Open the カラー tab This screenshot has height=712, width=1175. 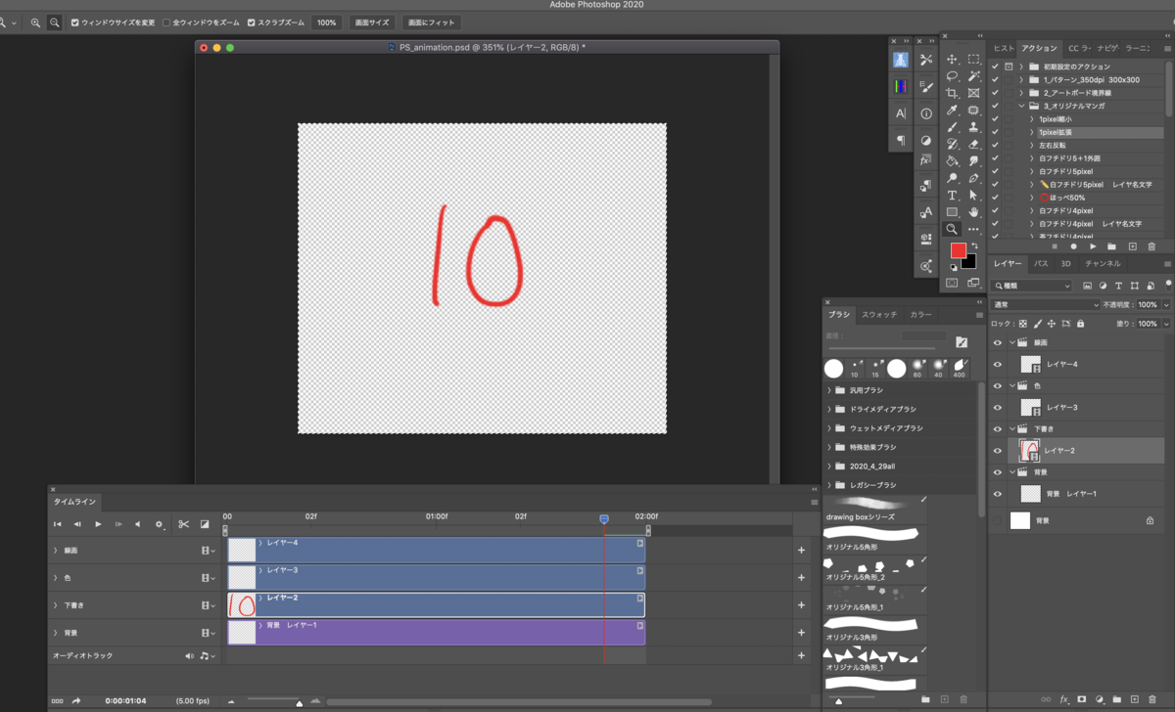921,315
